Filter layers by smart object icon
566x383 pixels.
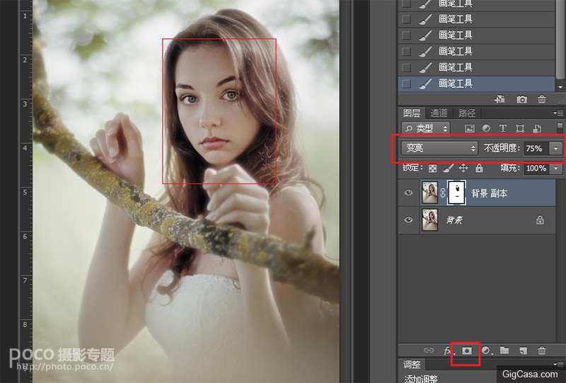[x=537, y=128]
